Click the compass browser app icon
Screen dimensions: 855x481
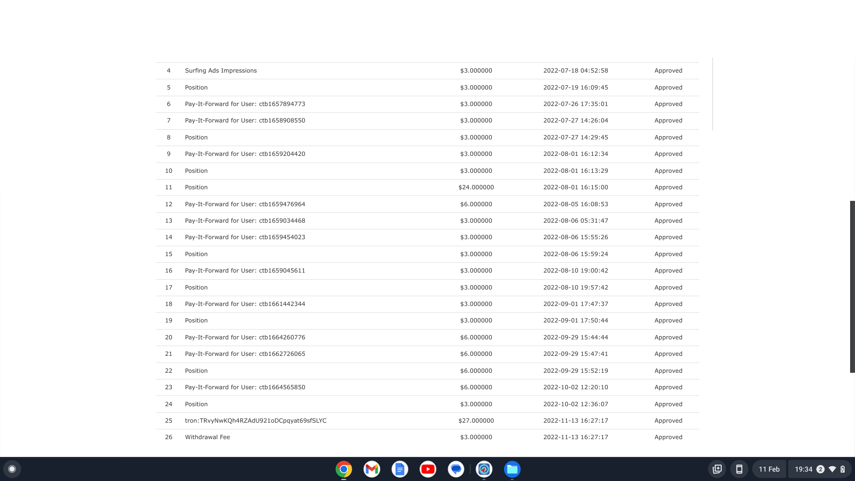click(484, 469)
